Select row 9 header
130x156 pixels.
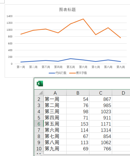[x=39, y=142]
